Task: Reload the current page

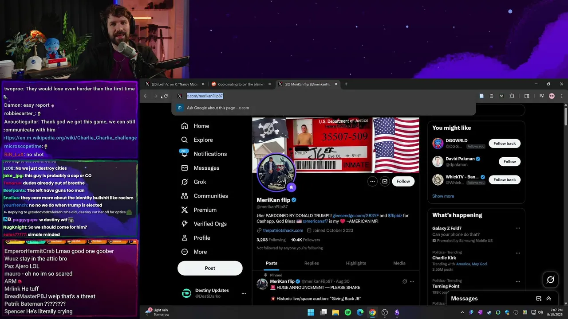Action: [x=166, y=96]
